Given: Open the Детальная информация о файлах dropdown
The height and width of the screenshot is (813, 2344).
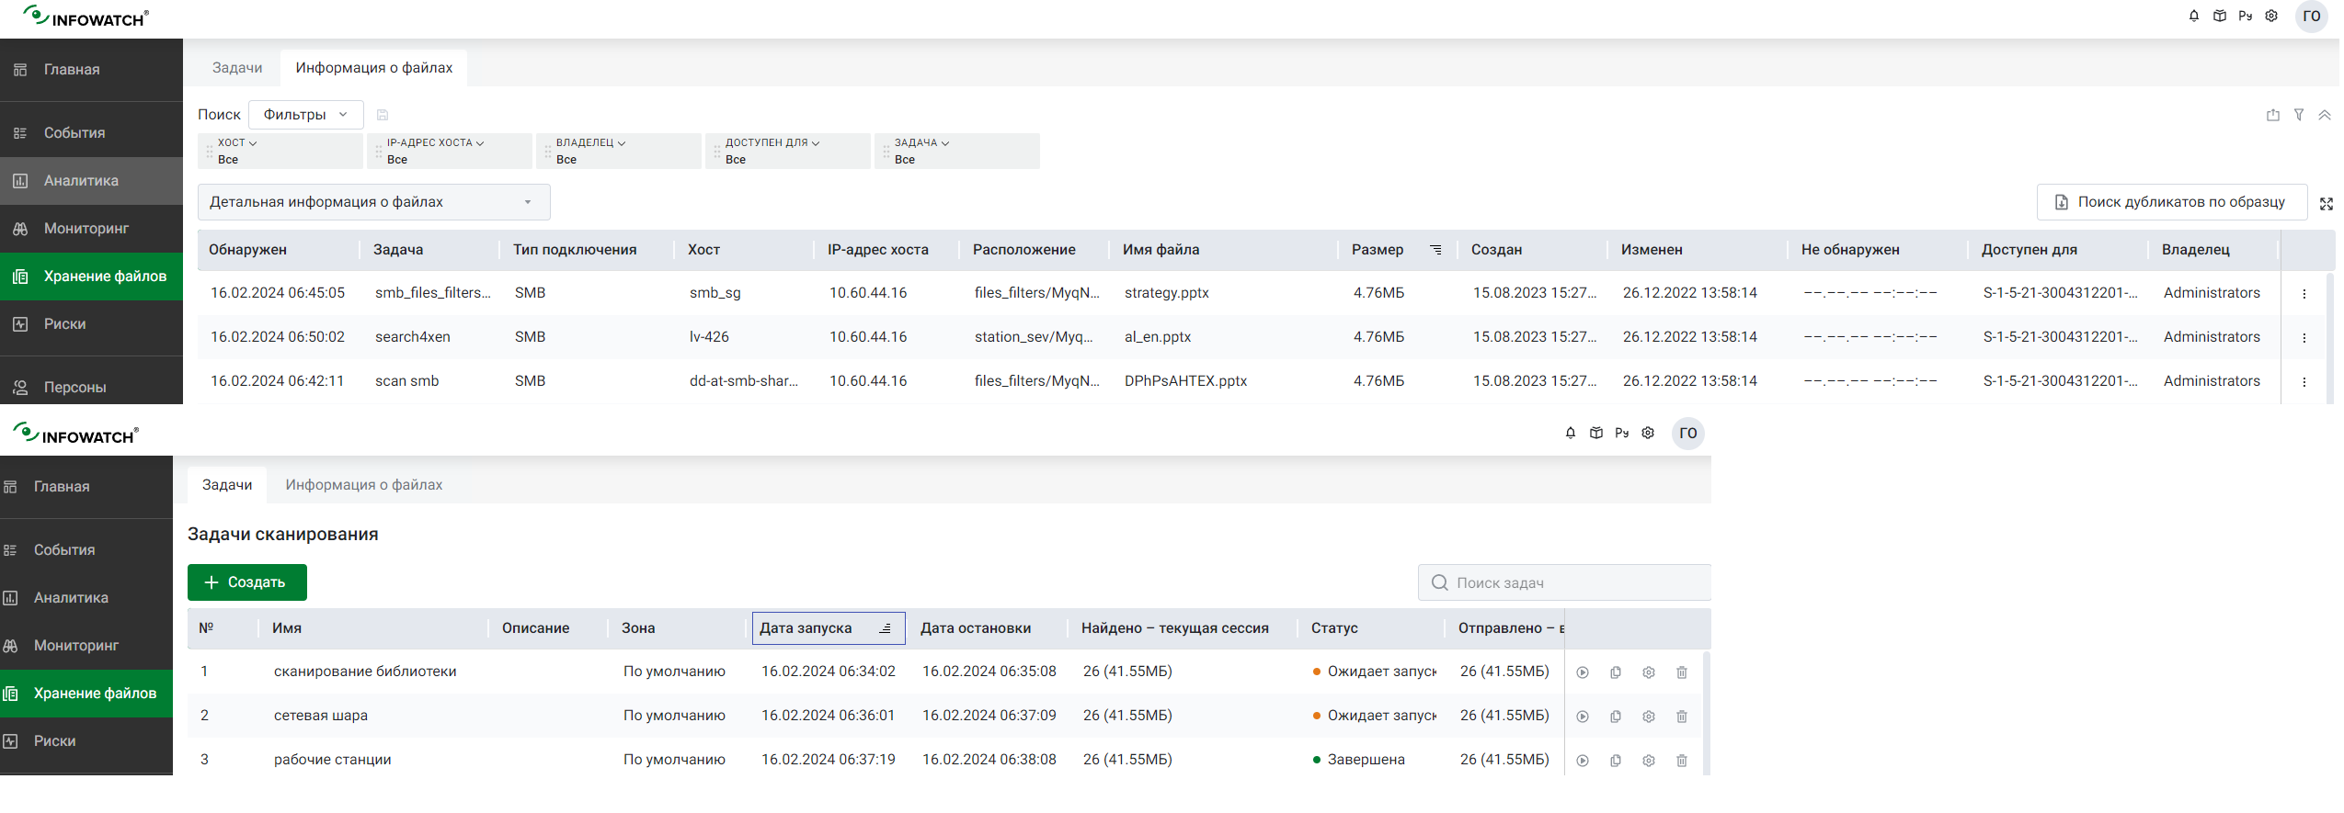Looking at the screenshot, I should (373, 202).
